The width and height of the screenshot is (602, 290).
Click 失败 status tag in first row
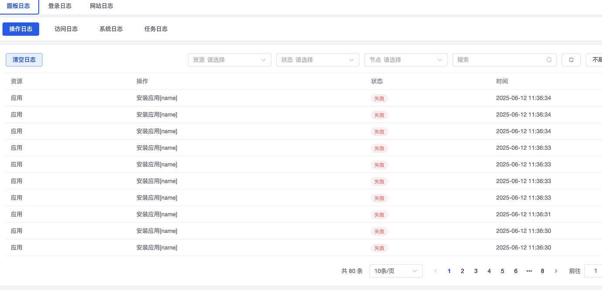pos(379,98)
